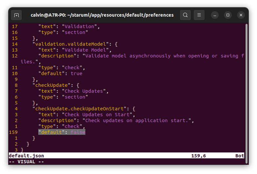The height and width of the screenshot is (174, 257).
Task: Close the terminal window
Action: (x=241, y=15)
